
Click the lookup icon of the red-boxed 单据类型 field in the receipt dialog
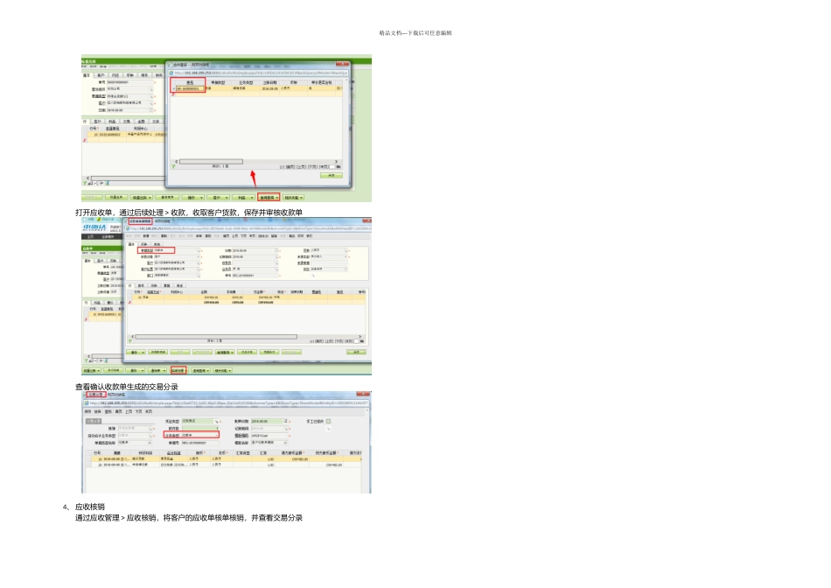click(x=199, y=250)
